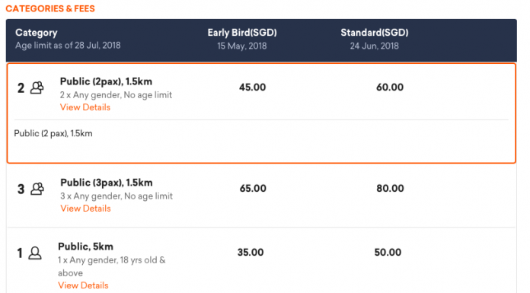
Task: Click the Category column header
Action: pos(37,33)
